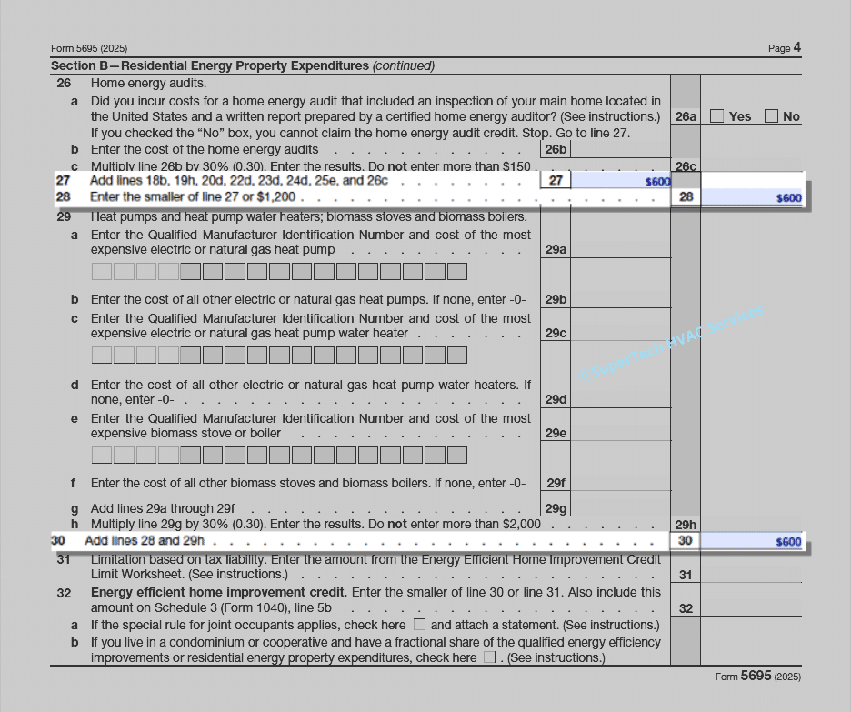Click the line 31 tax liability limitation field

tap(752, 574)
